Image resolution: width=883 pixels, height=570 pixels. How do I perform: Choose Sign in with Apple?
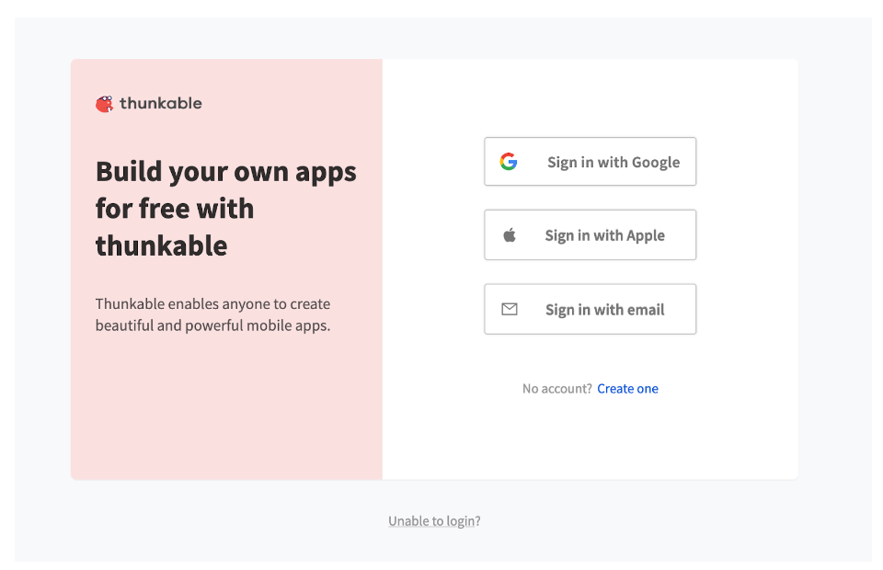[591, 234]
